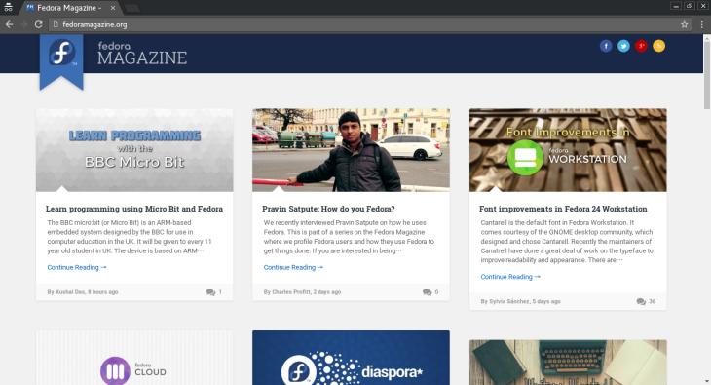Open the browser's three-dot menu
Viewport: 711px width, 385px height.
coord(702,24)
